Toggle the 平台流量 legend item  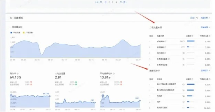(15, 33)
